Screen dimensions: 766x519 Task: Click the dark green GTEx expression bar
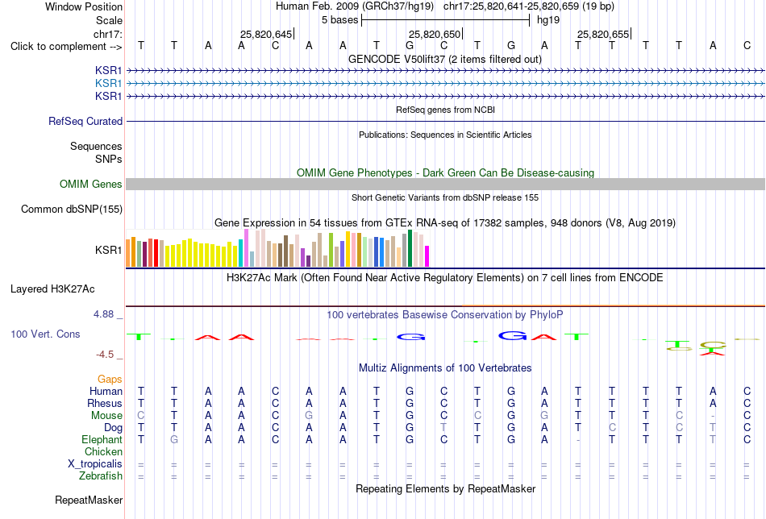coord(410,248)
